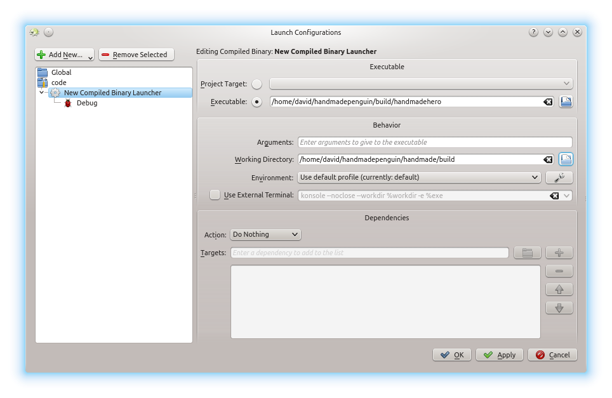The height and width of the screenshot is (398, 612).
Task: Click in the Arguments input field
Action: pos(435,142)
